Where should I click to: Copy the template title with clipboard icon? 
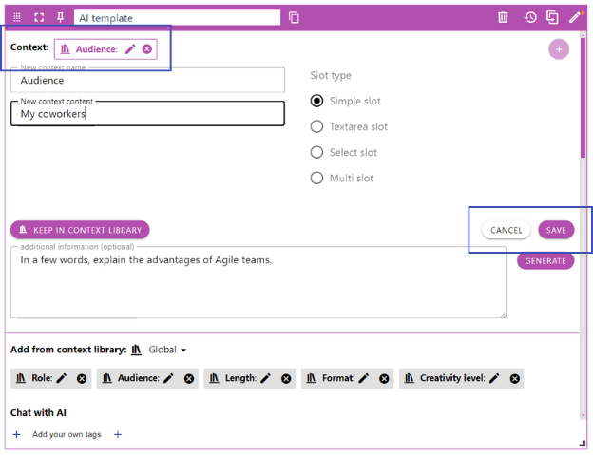tap(294, 17)
